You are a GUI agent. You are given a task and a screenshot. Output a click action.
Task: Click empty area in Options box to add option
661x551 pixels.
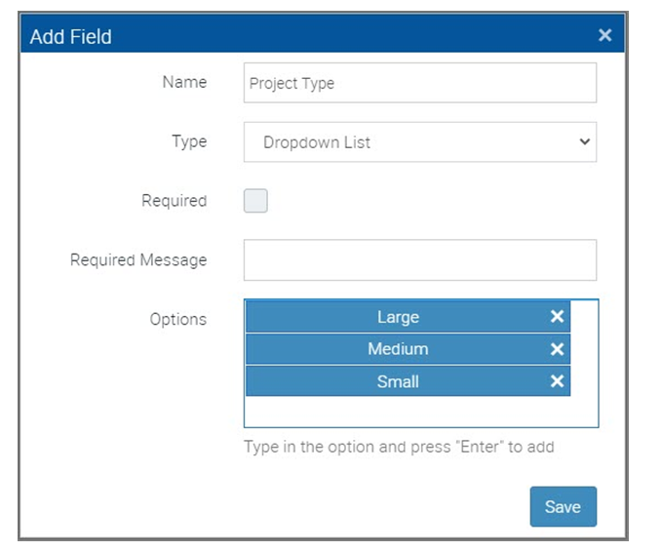421,412
